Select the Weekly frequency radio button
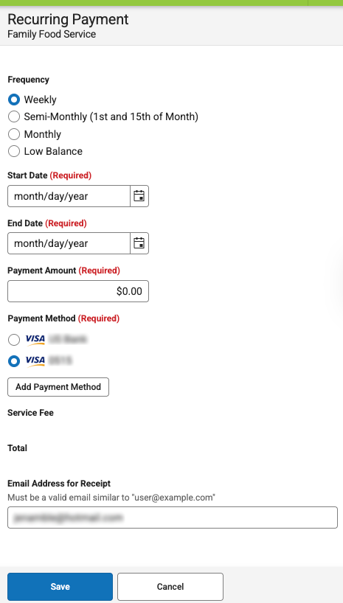 pyautogui.click(x=14, y=100)
